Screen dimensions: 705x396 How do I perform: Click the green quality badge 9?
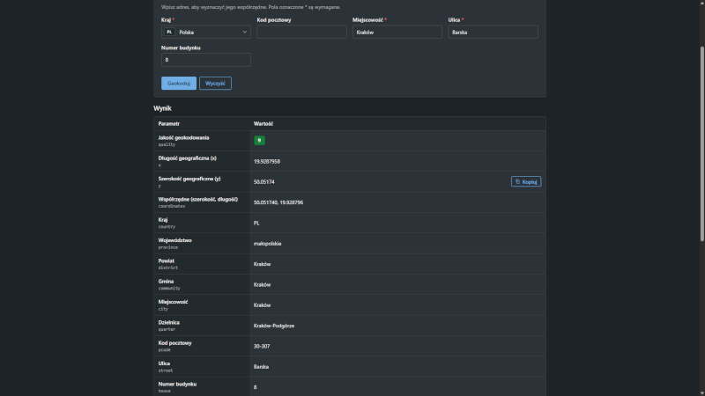pos(259,141)
